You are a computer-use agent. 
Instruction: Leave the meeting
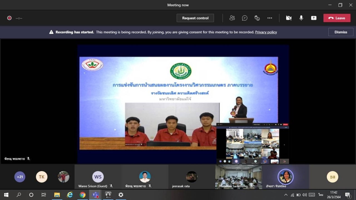(x=337, y=18)
